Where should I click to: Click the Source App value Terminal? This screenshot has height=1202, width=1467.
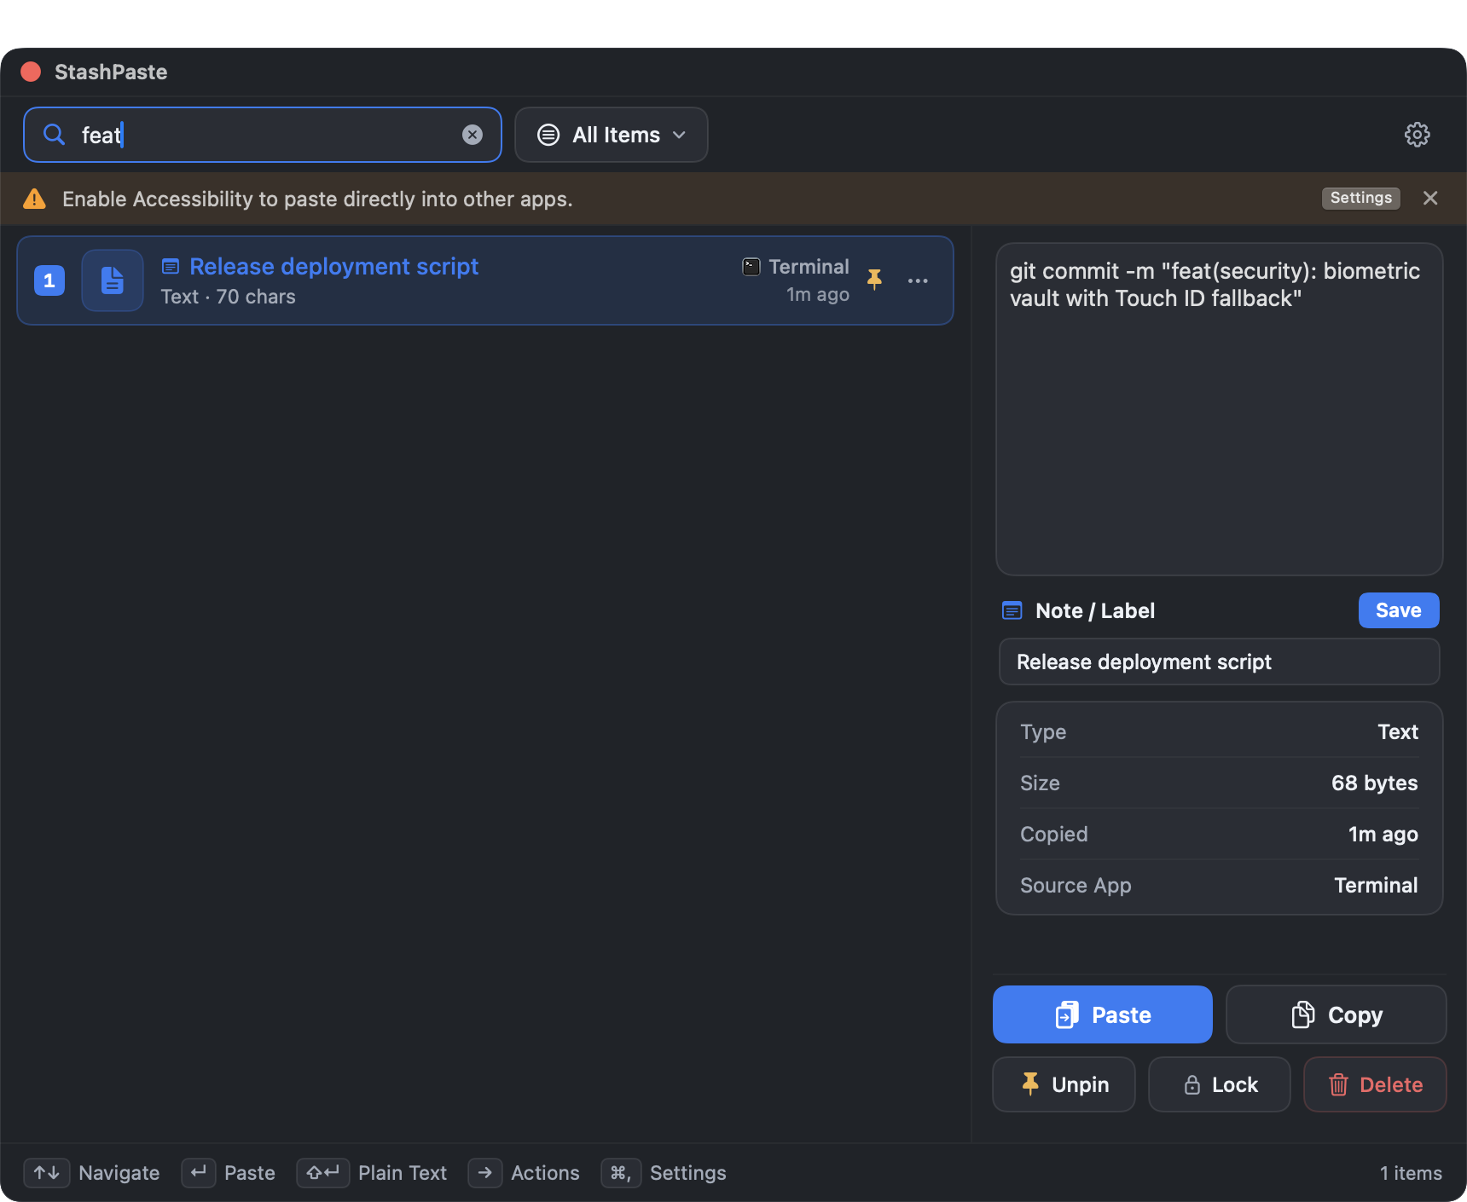tap(1376, 885)
